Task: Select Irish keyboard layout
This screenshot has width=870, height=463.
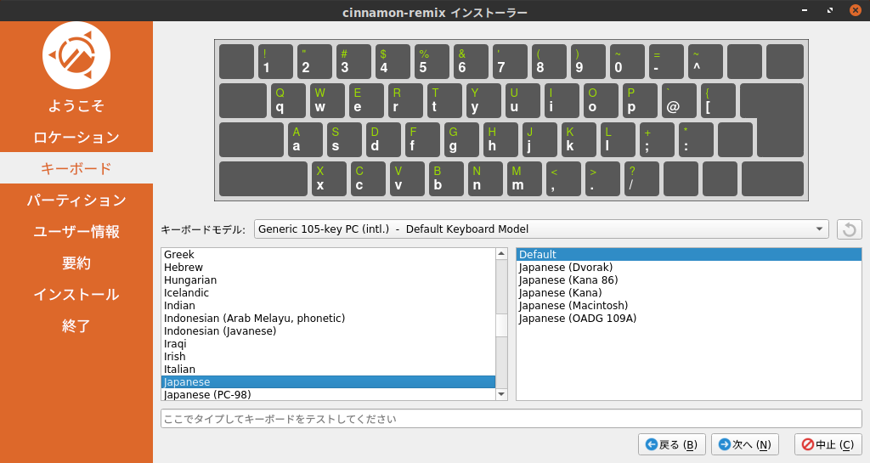Action: click(x=328, y=357)
